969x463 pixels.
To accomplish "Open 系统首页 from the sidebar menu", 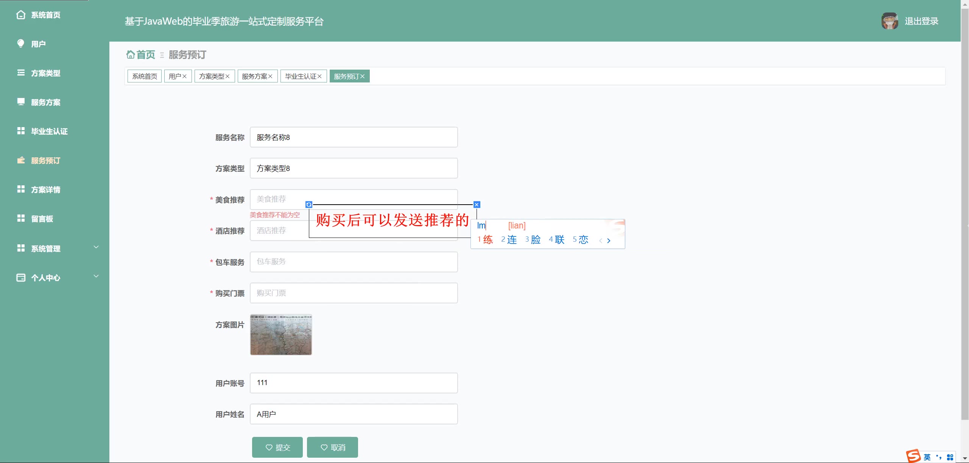I will 45,15.
